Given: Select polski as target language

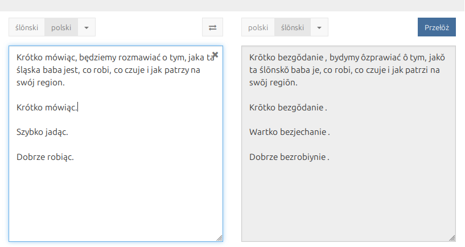Looking at the screenshot, I should [x=258, y=27].
